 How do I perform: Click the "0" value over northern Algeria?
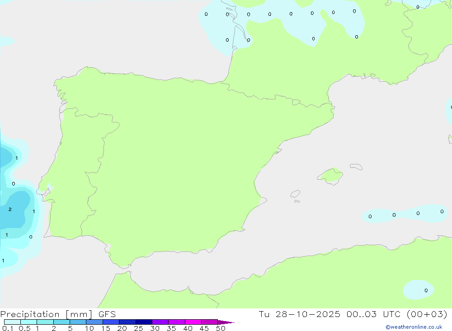tap(426, 290)
